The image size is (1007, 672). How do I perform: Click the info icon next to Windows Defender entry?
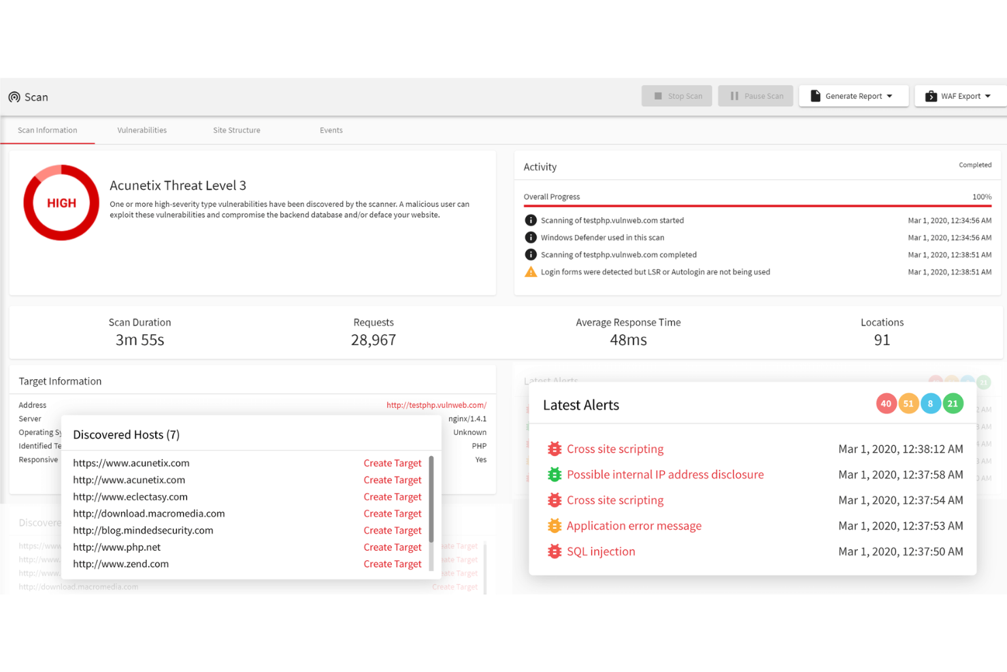[531, 237]
